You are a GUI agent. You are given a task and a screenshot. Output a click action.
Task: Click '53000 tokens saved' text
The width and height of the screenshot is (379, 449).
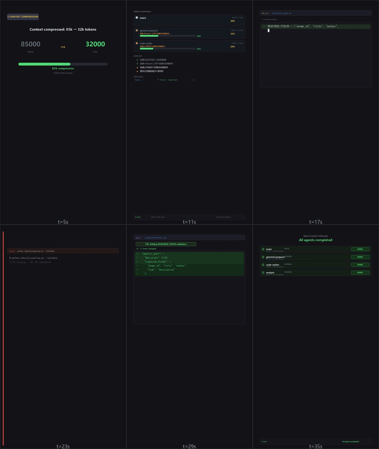coord(63,73)
